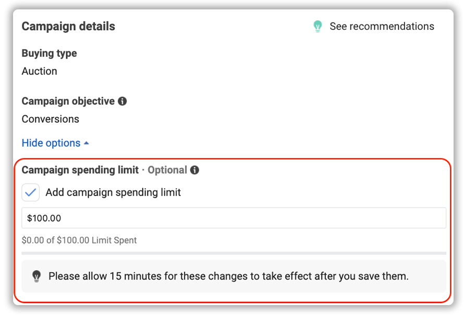This screenshot has width=464, height=315.
Task: Click the Auction buying type text
Action: click(39, 71)
